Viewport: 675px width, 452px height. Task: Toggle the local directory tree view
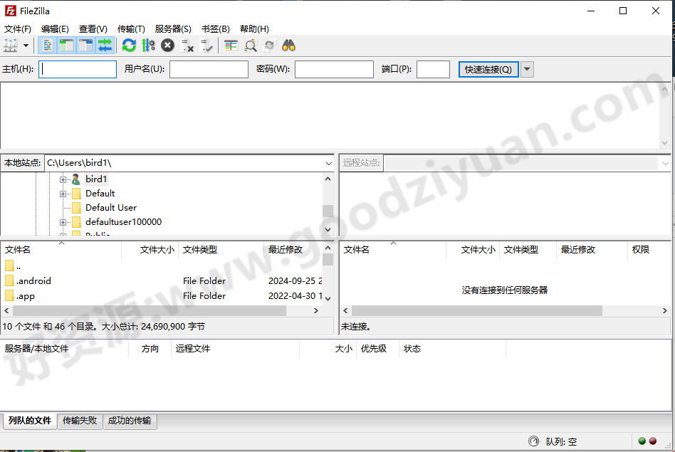[66, 46]
